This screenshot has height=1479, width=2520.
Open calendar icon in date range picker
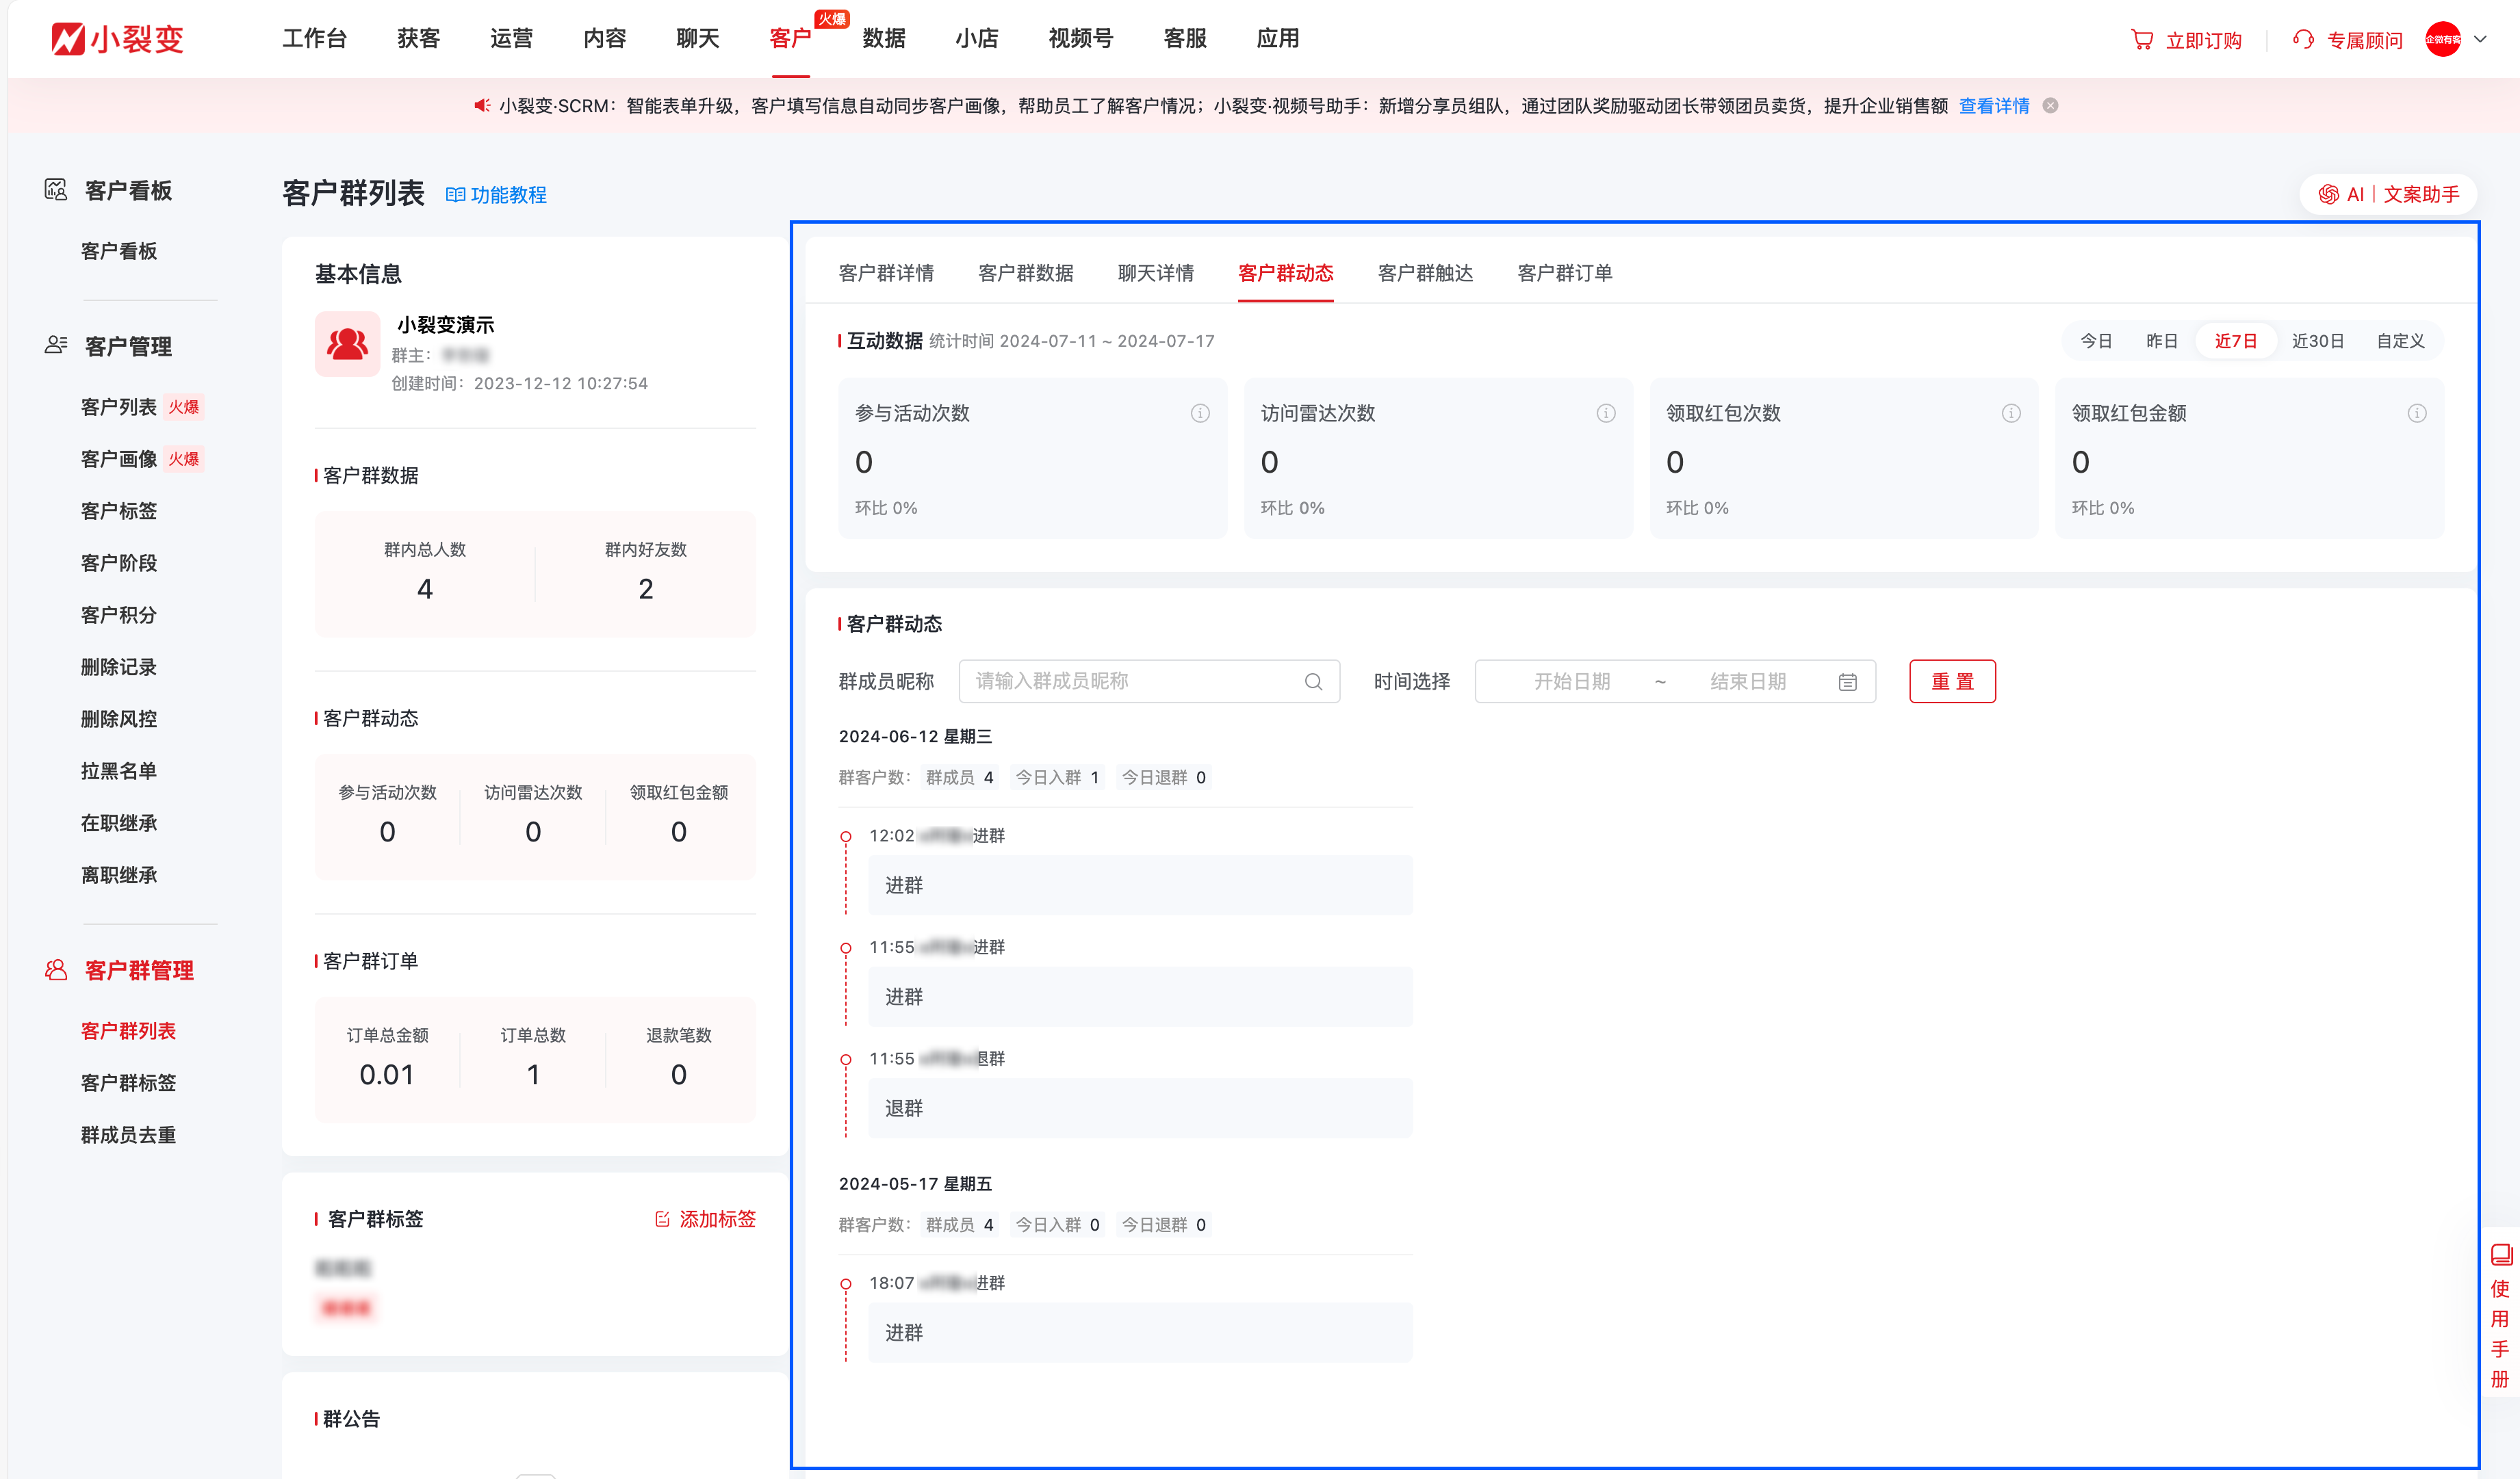coord(1847,681)
